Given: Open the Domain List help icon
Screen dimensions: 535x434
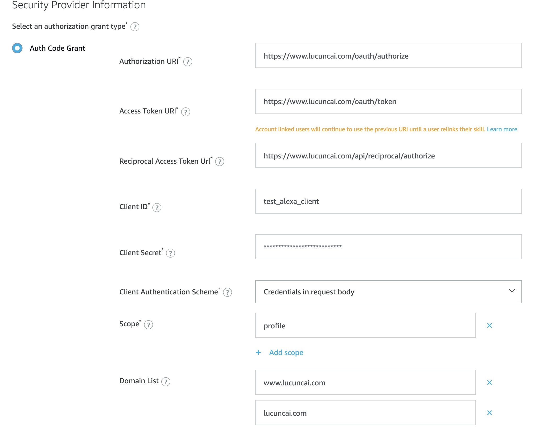Looking at the screenshot, I should tap(166, 382).
